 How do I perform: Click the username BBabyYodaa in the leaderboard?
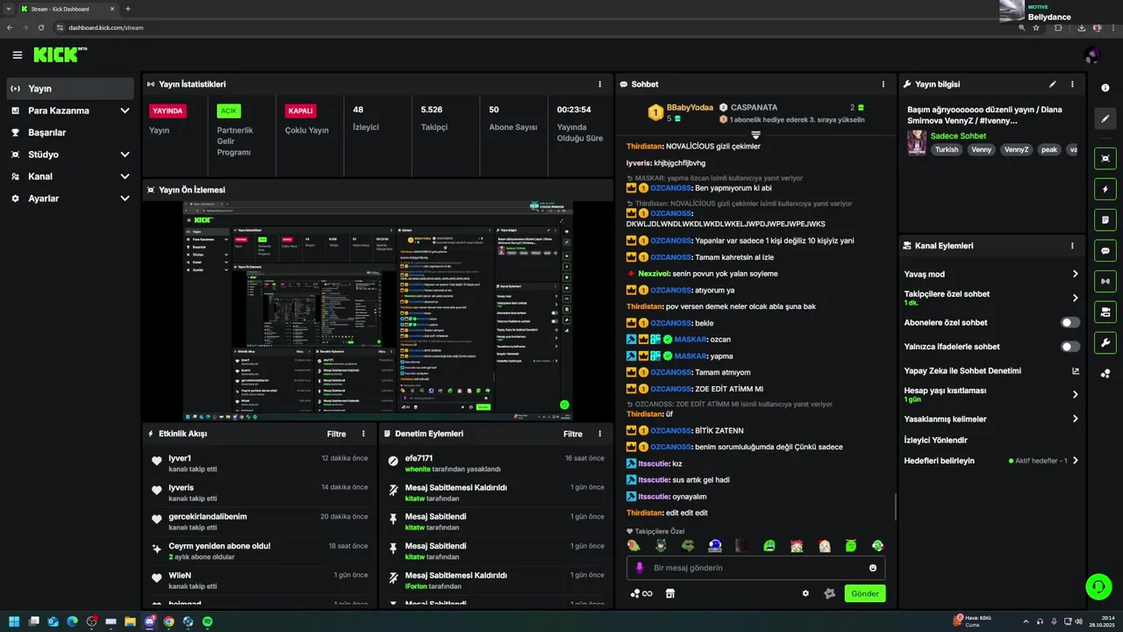tap(690, 107)
